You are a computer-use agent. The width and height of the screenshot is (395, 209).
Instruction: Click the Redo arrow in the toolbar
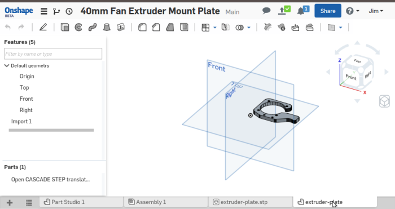coord(21,27)
